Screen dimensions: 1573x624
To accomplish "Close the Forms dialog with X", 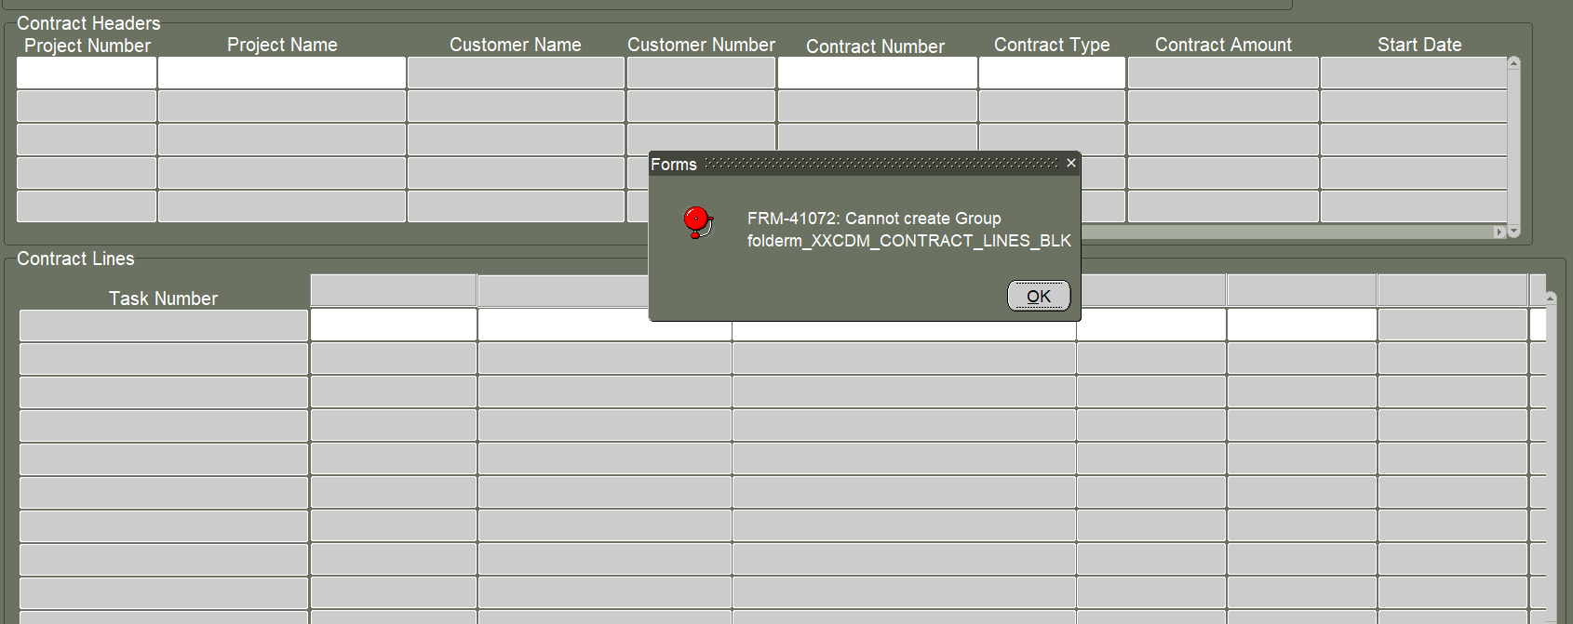I will pos(1070,164).
